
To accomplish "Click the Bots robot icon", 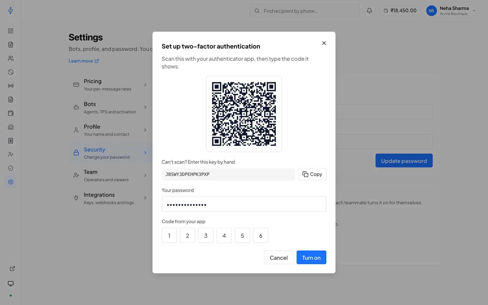I will tap(76, 107).
